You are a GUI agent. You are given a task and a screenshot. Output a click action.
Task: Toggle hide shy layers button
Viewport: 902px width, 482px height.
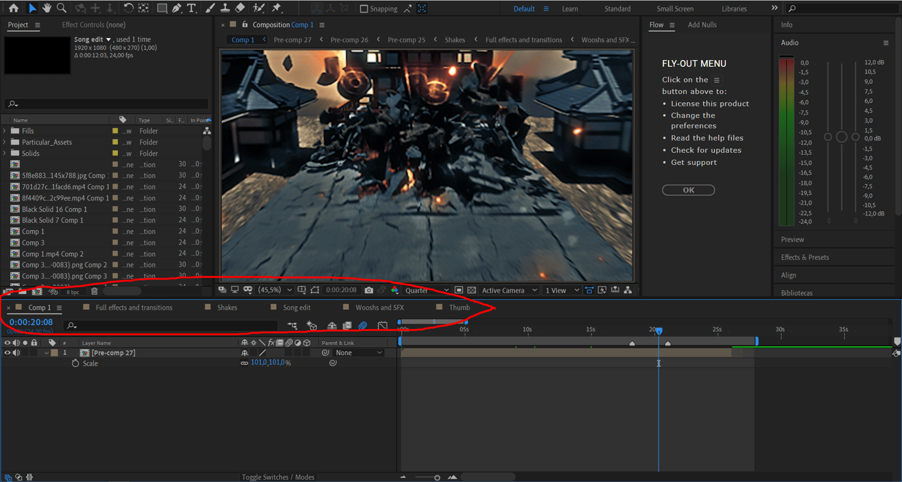(x=331, y=326)
